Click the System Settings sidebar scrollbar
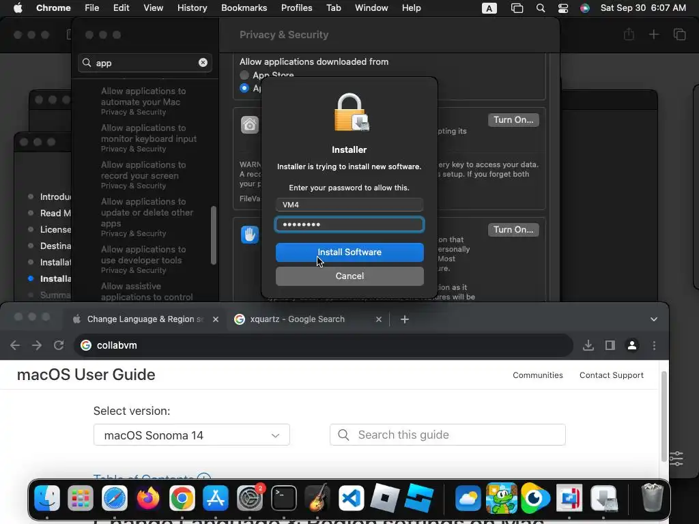Screen dimensions: 699x524 214,235
